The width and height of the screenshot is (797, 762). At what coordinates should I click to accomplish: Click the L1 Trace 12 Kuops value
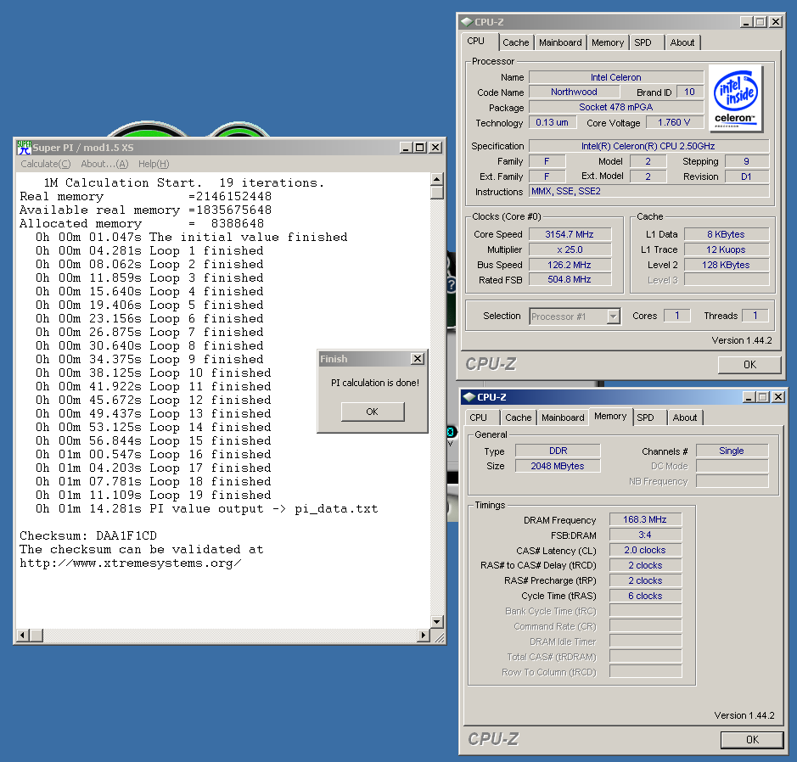tap(727, 249)
